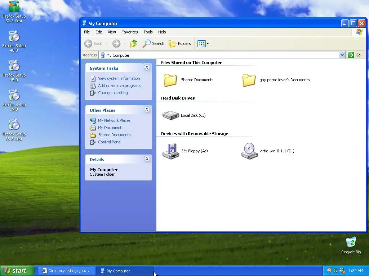Click Add or remove programs link

tap(120, 86)
